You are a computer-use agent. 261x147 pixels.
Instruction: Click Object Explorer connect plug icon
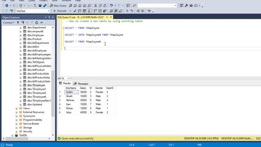coord(18,22)
